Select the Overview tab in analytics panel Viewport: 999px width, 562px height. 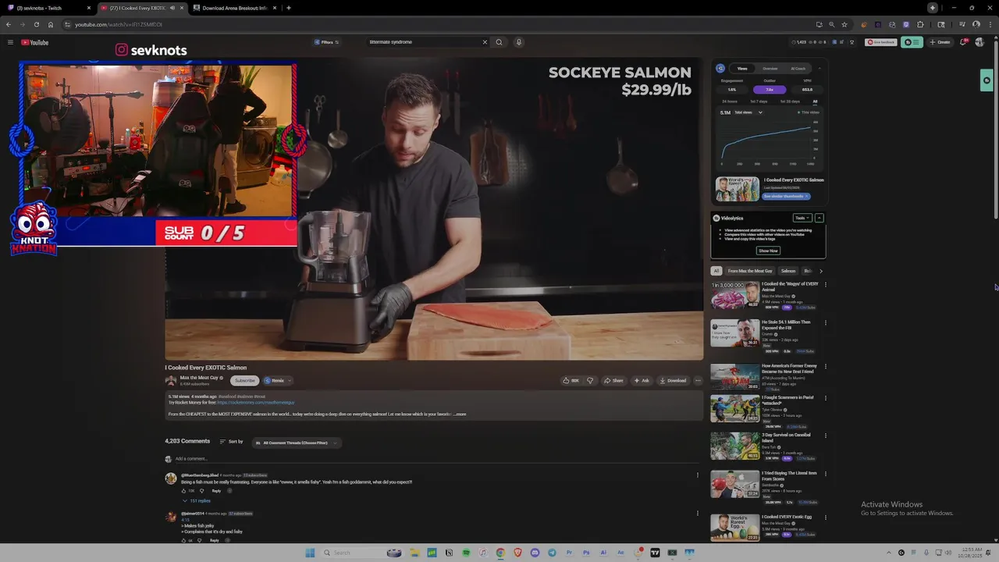(770, 69)
